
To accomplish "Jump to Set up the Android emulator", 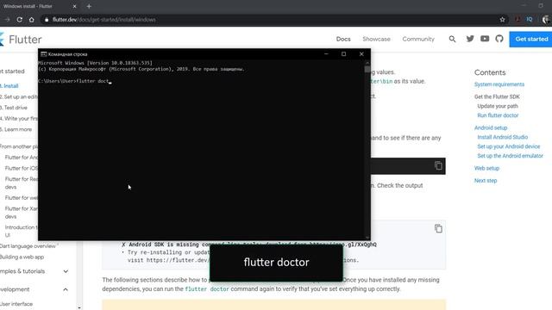I will tap(510, 156).
